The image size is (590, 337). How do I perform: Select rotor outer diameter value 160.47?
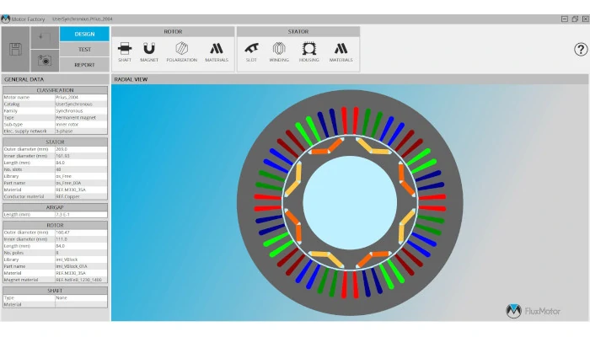pos(81,233)
